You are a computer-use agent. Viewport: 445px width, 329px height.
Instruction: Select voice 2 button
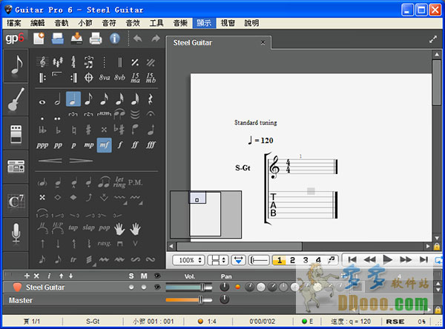click(292, 260)
